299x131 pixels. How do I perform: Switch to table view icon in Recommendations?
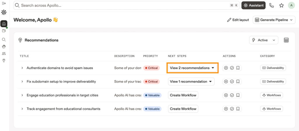point(286,40)
